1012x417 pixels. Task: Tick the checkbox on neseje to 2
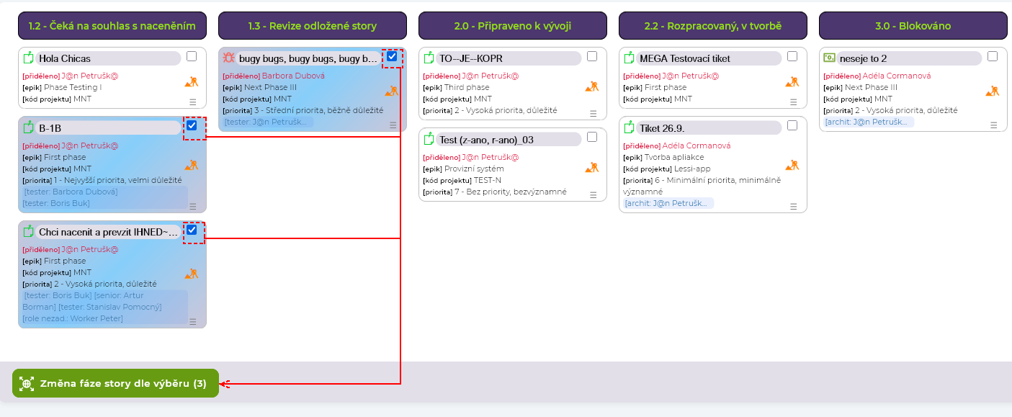pyautogui.click(x=993, y=56)
